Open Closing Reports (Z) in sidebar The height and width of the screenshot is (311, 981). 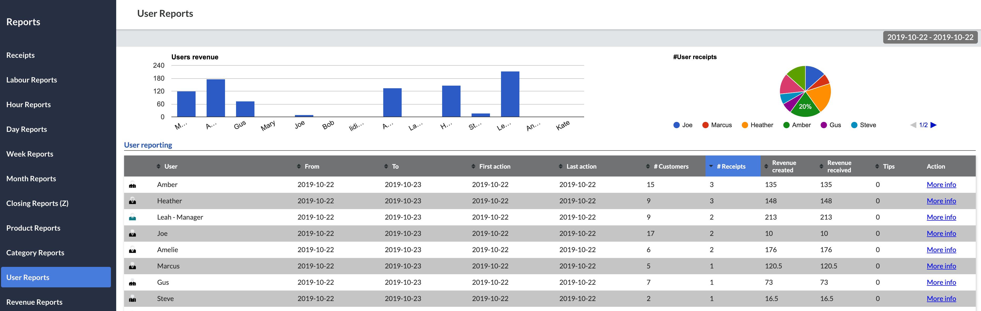[37, 203]
